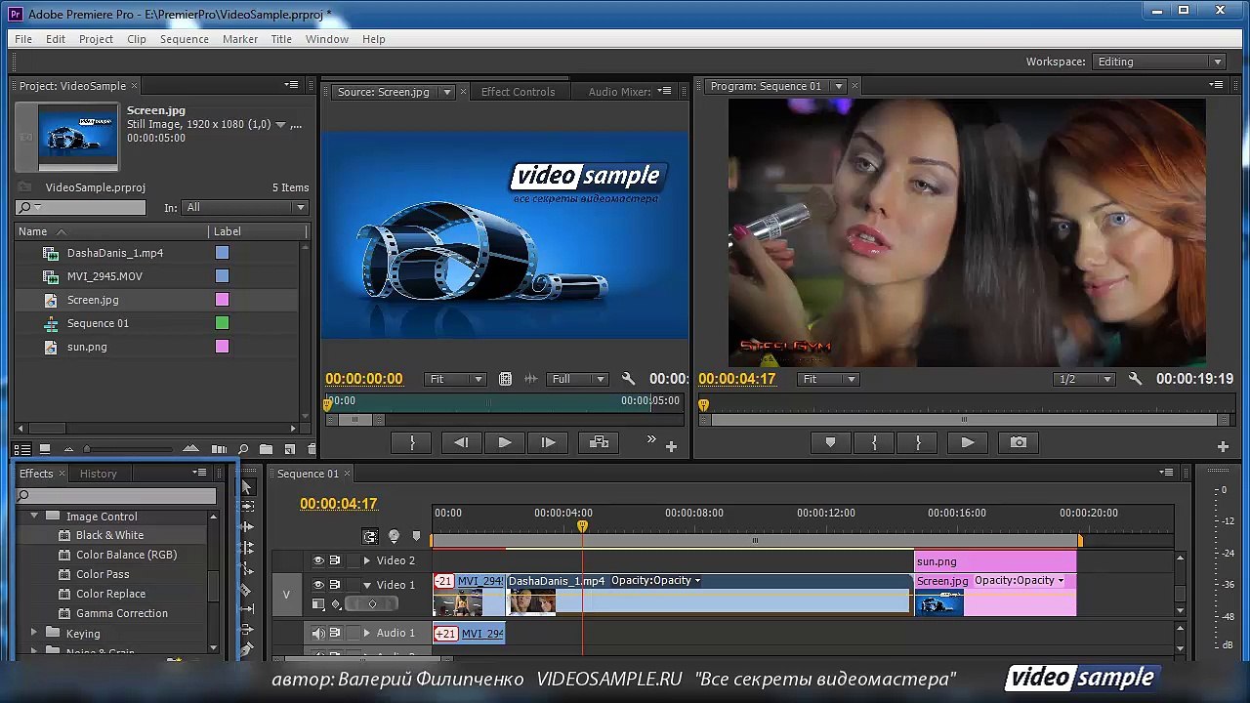Viewport: 1250px width, 703px height.
Task: Select the Rolling Edit tool
Action: (247, 548)
